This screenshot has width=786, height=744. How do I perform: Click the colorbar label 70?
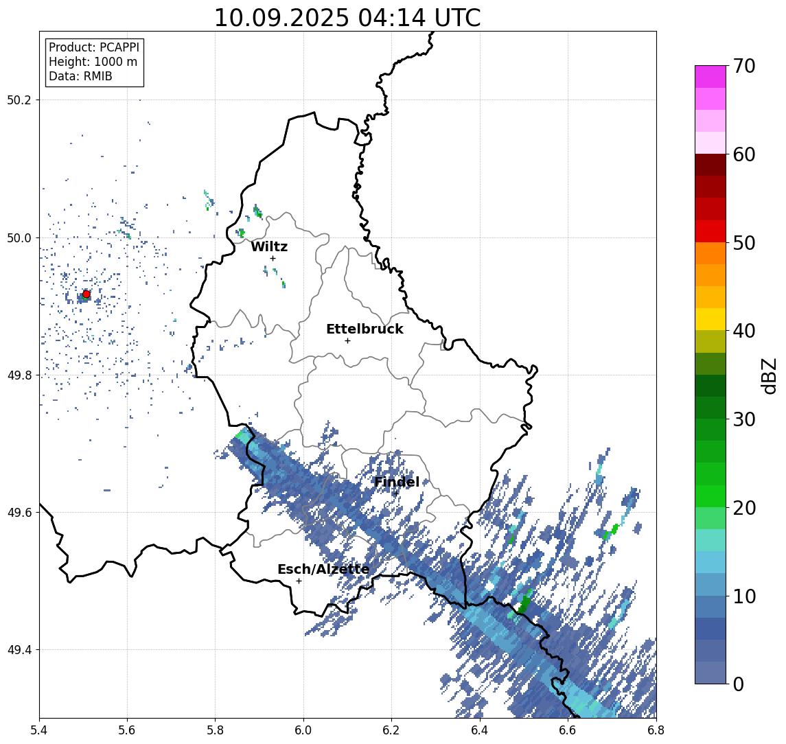(x=744, y=66)
